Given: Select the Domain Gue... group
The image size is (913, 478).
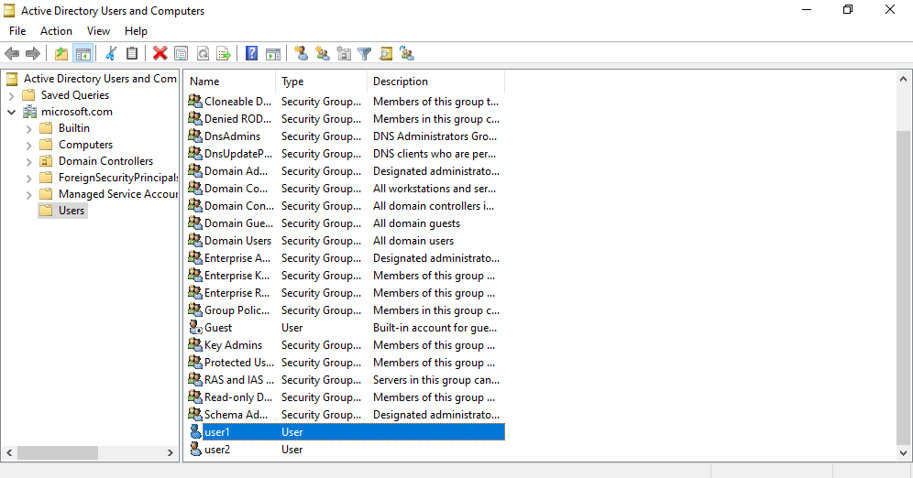Looking at the screenshot, I should pyautogui.click(x=346, y=223).
